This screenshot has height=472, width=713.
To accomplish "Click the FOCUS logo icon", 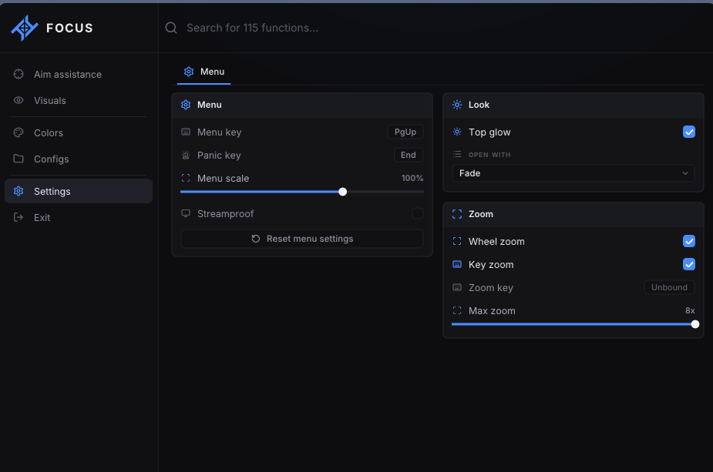I will (x=25, y=28).
